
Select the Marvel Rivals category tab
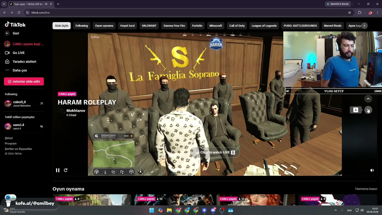coord(333,26)
